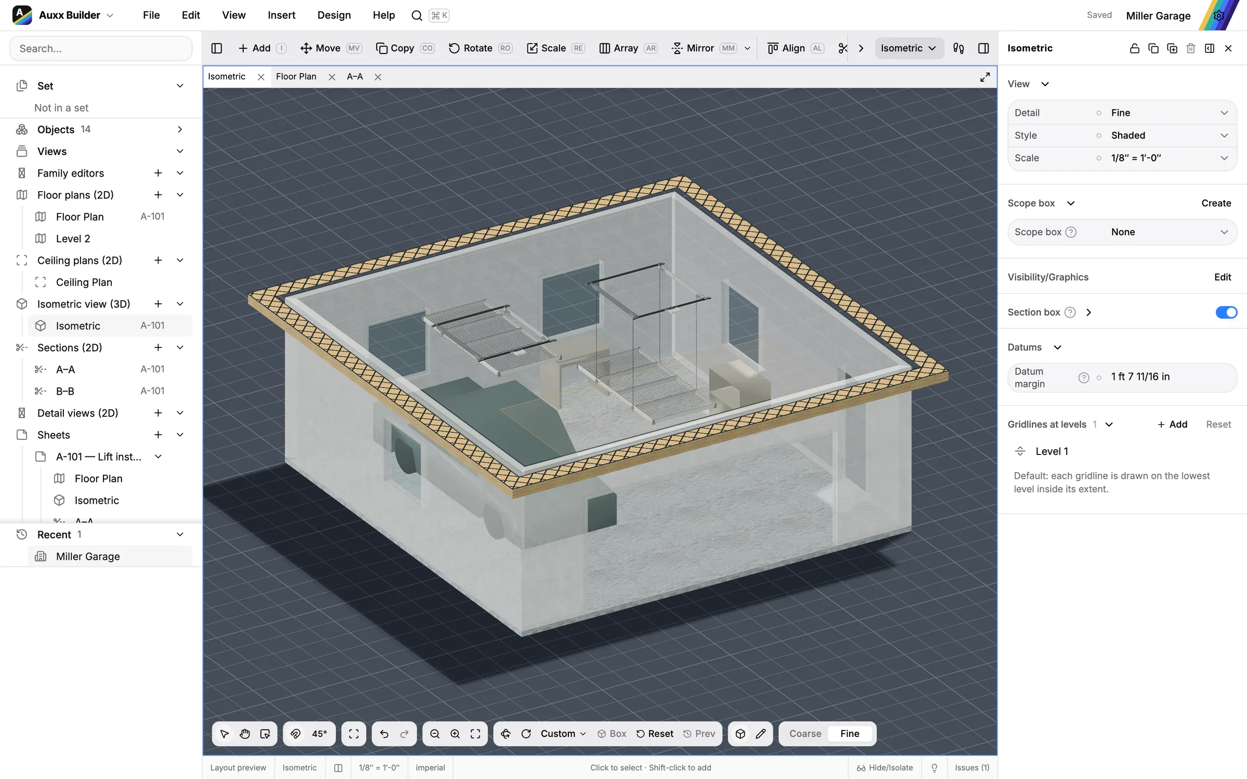Click the lock icon in Isometric panel
This screenshot has height=779, width=1247.
(x=1135, y=48)
